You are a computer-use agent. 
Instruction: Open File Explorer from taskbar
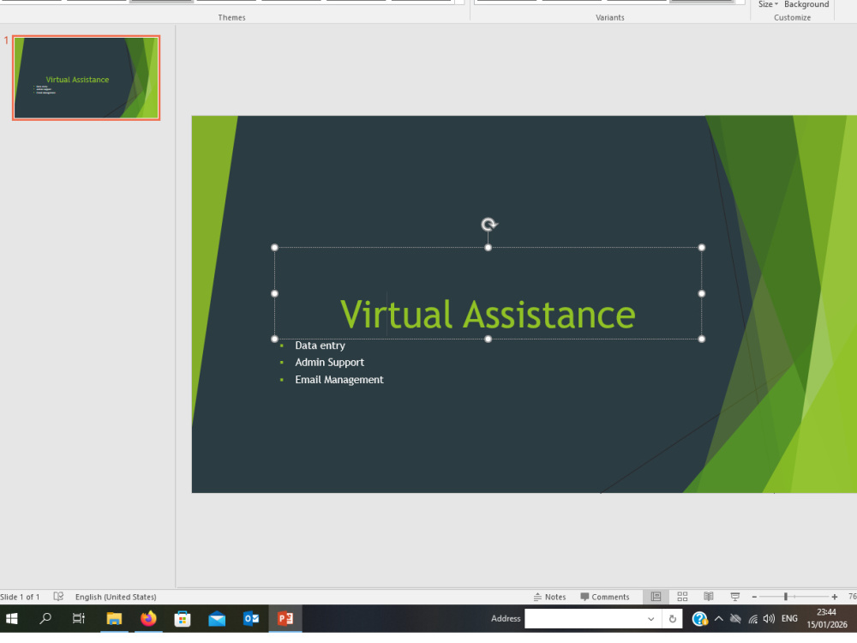(114, 618)
